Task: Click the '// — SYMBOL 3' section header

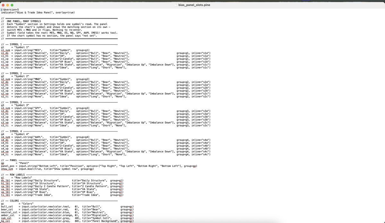Action: (12, 102)
